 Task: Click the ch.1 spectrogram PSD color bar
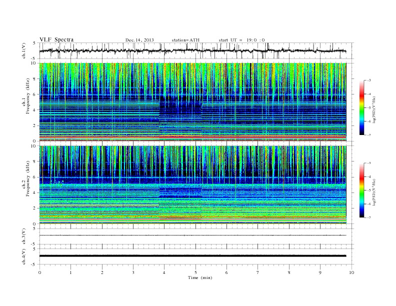pos(361,107)
